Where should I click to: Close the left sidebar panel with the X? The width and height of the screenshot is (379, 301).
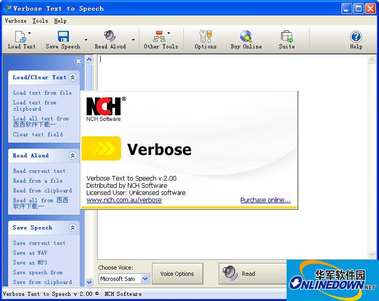click(x=79, y=61)
